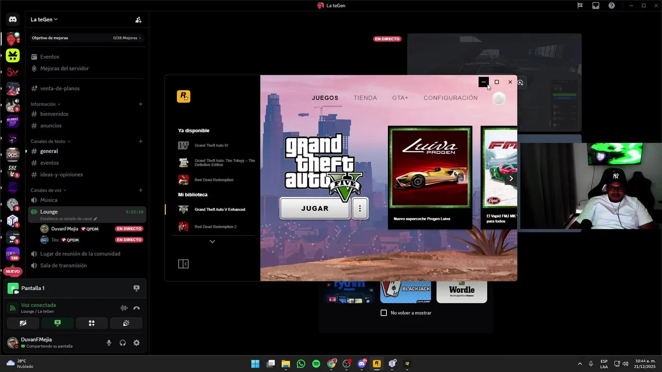
Task: Show hidden system tray icons
Action: click(579, 364)
